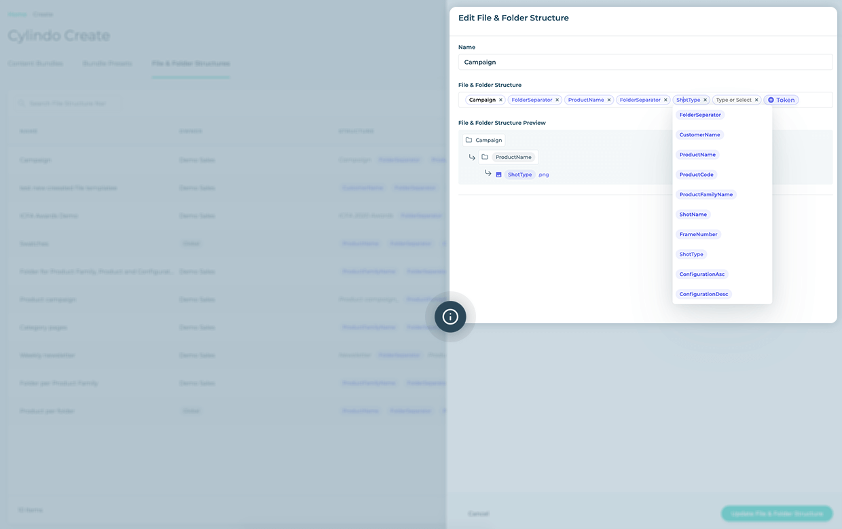This screenshot has width=842, height=529.
Task: Choose ProductCode in the suggestion list
Action: (x=697, y=175)
